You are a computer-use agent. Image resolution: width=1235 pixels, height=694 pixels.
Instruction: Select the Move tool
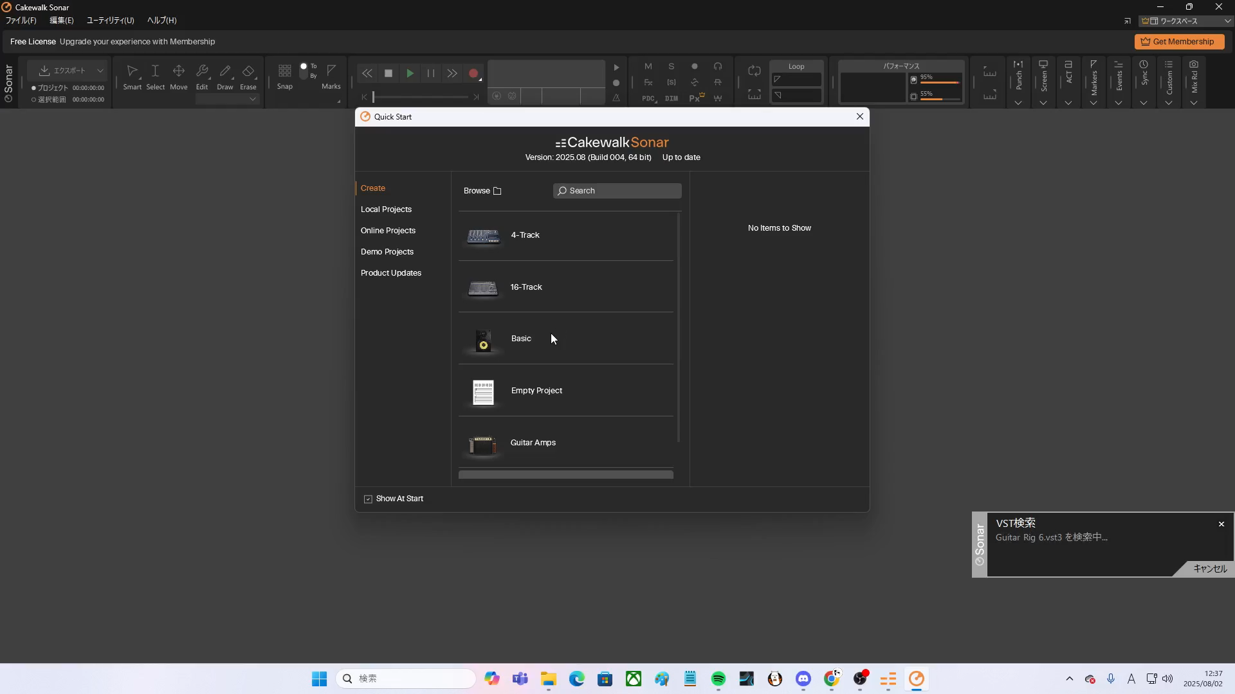179,76
